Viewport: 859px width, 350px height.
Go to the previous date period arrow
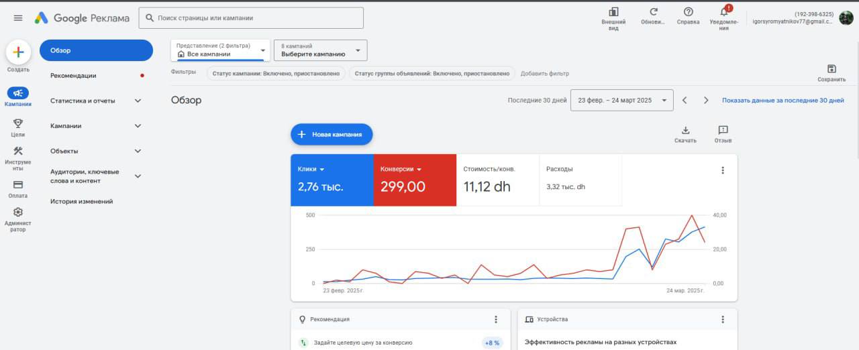[685, 100]
